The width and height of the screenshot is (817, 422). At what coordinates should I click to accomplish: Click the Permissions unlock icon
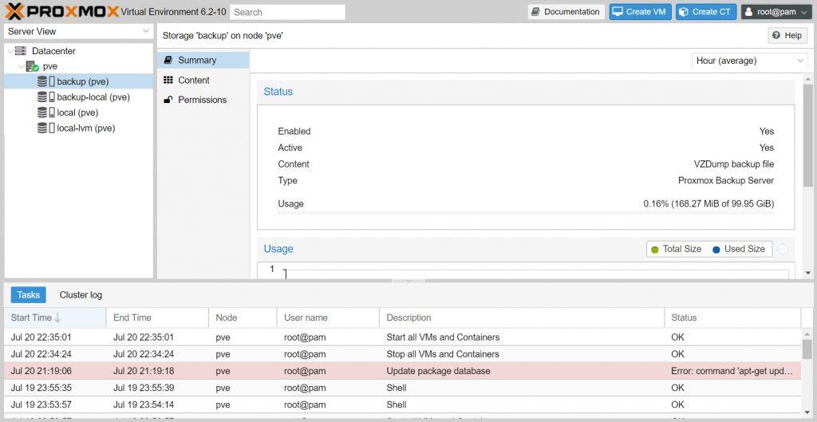click(168, 100)
